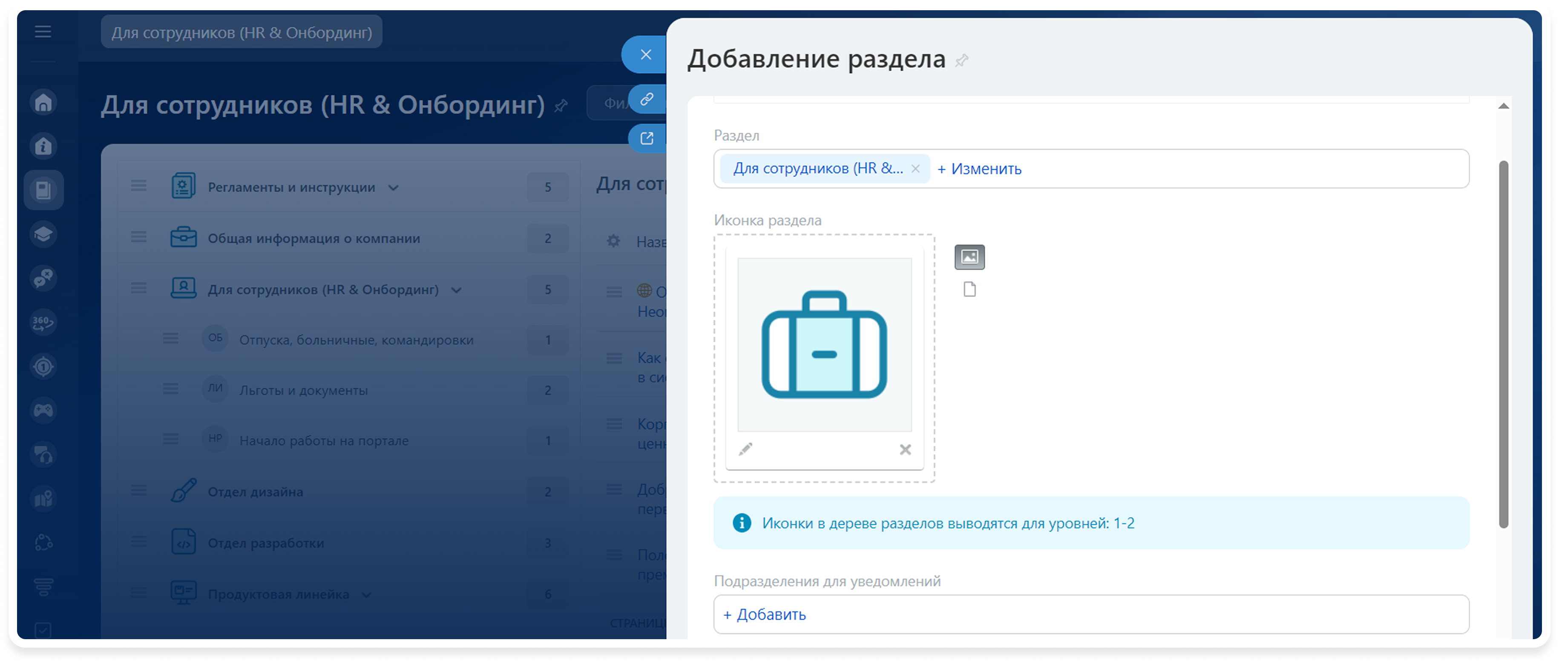Viewport: 1559px width, 663px height.
Task: Click the graduation cap sidebar icon
Action: [x=43, y=234]
